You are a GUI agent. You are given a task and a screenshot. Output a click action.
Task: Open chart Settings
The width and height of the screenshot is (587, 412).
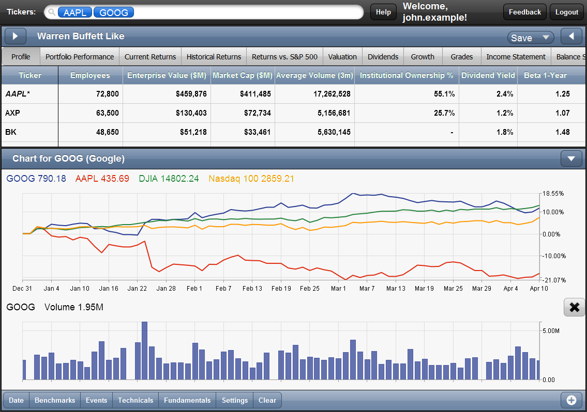click(235, 401)
